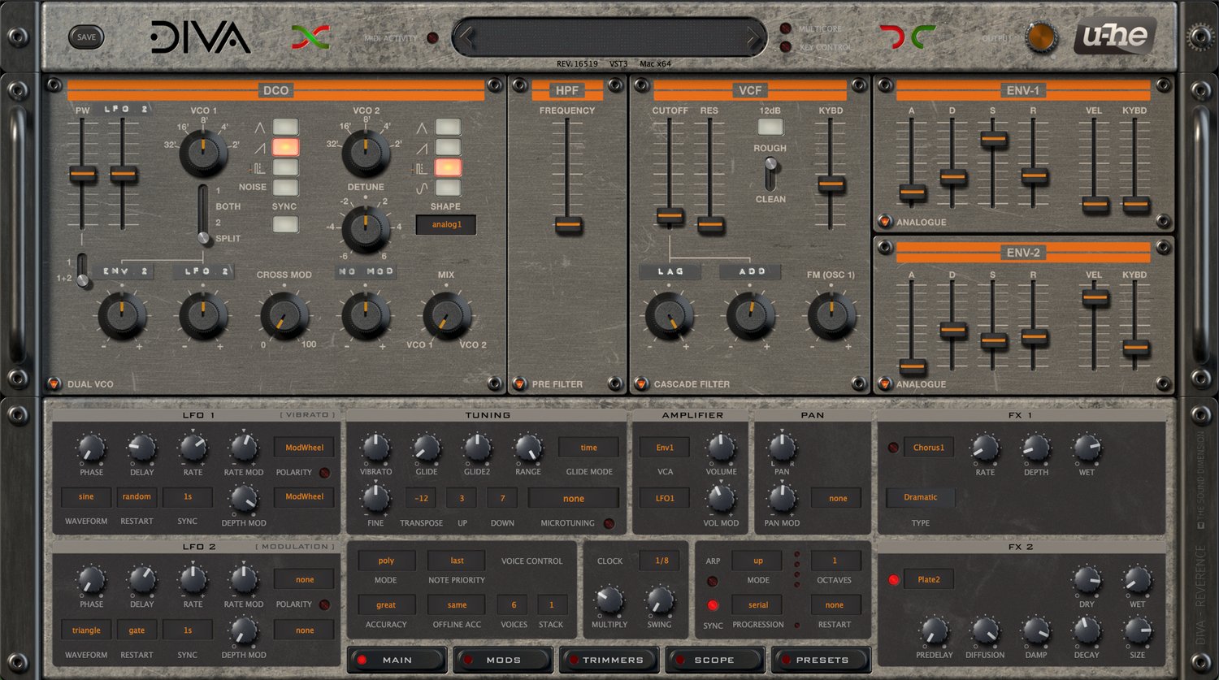Viewport: 1219px width, 680px height.
Task: Go to the previous preset with the left arrow
Action: tap(466, 37)
